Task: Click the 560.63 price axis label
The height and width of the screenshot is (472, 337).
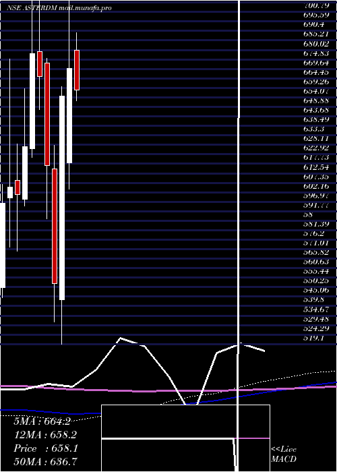Action: 317,262
